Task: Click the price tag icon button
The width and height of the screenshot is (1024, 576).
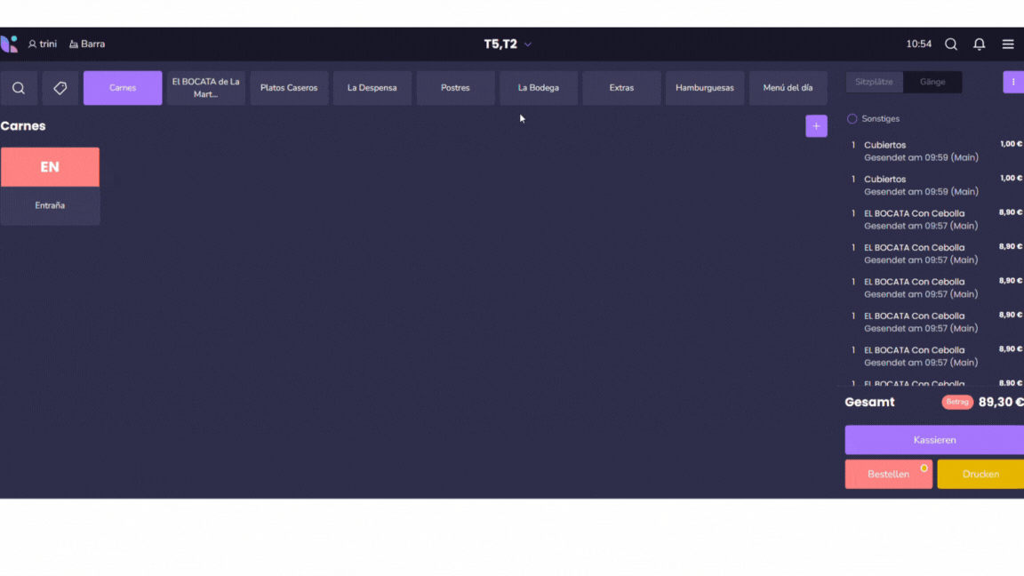Action: click(x=60, y=88)
